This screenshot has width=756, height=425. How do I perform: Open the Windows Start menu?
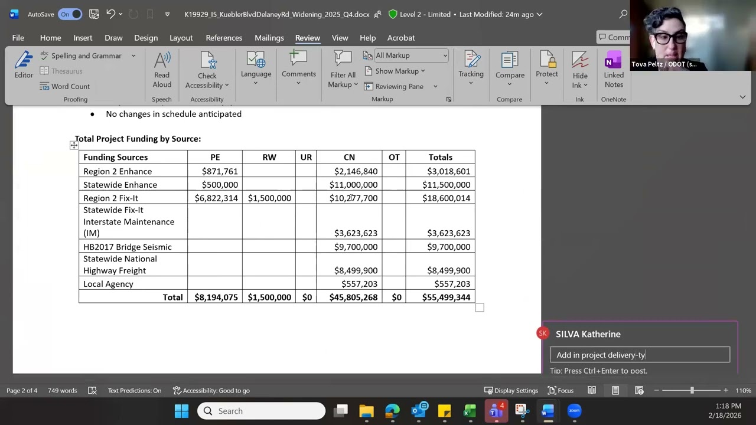pos(181,411)
